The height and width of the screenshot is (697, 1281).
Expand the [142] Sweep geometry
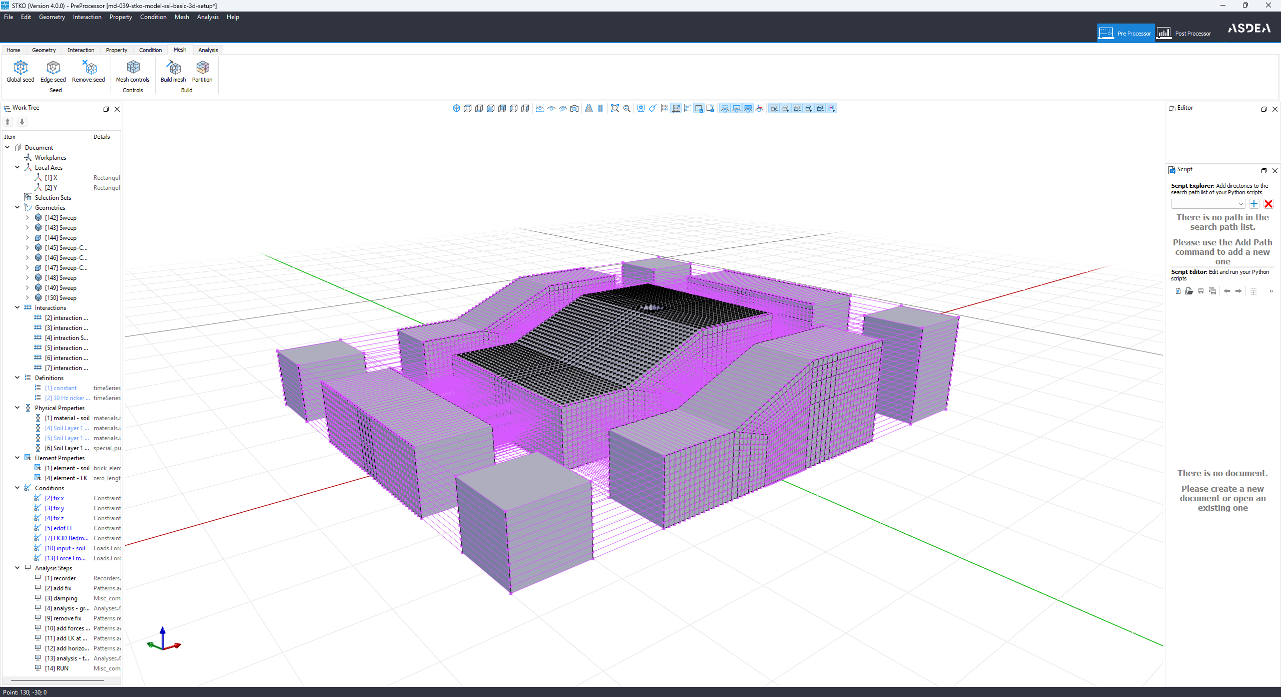pos(28,217)
